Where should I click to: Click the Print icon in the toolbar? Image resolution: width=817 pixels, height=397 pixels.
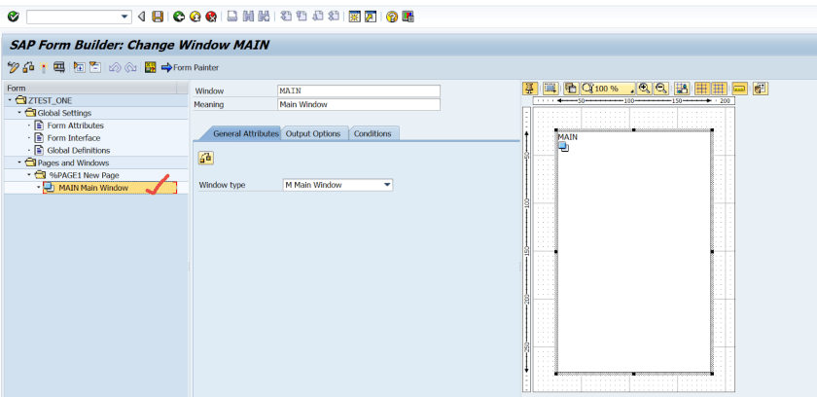232,17
